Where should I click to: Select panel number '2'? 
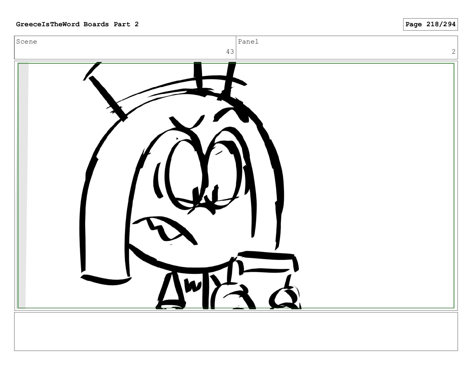[x=454, y=52]
